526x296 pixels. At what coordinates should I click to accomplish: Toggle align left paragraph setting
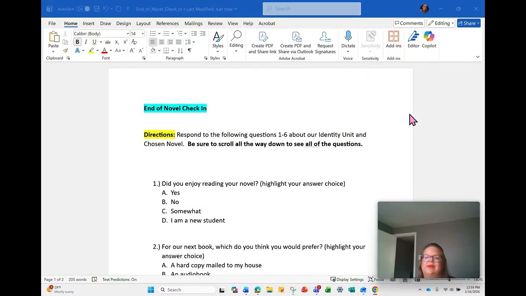153,42
